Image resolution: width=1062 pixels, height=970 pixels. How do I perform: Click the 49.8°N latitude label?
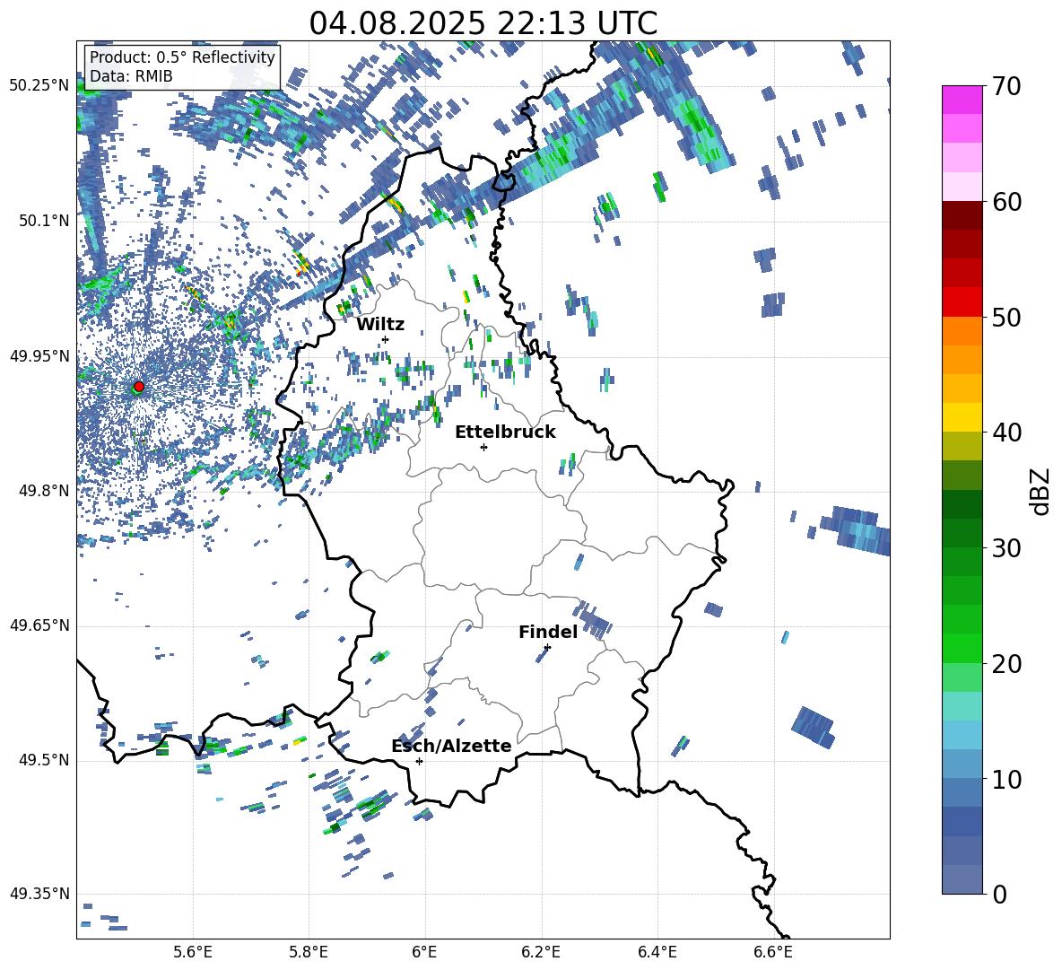(43, 491)
